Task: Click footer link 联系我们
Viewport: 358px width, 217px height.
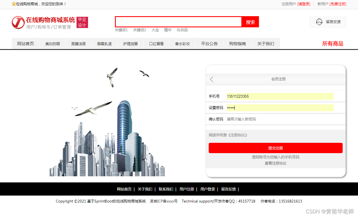Action: pyautogui.click(x=166, y=189)
